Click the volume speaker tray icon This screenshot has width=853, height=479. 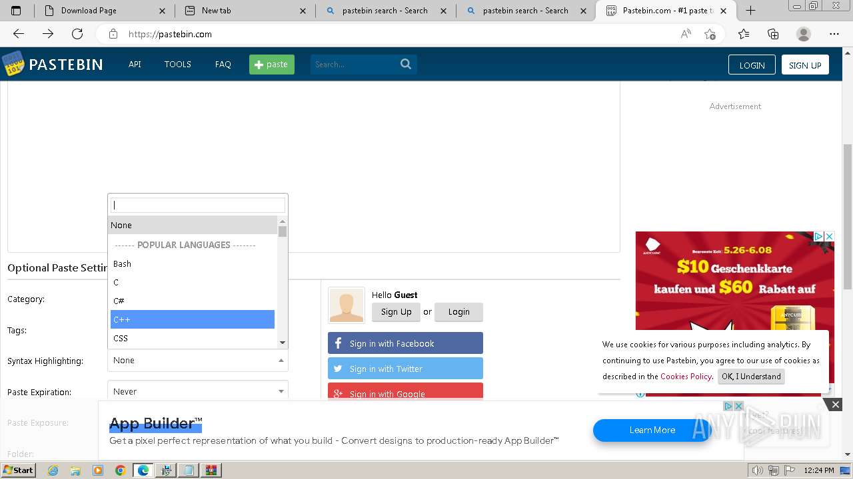[x=757, y=470]
